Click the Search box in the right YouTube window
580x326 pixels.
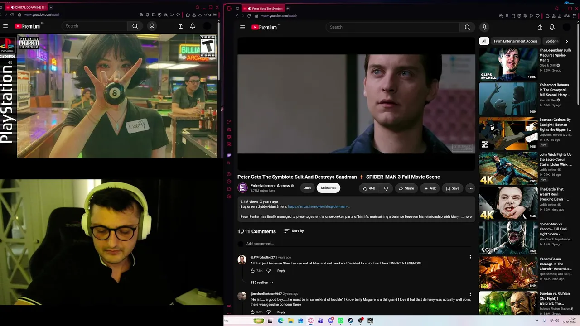click(x=393, y=27)
